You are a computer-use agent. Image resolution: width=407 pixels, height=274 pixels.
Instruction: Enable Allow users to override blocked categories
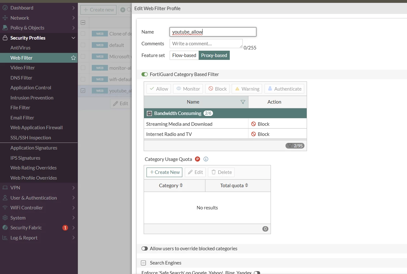[x=145, y=248]
